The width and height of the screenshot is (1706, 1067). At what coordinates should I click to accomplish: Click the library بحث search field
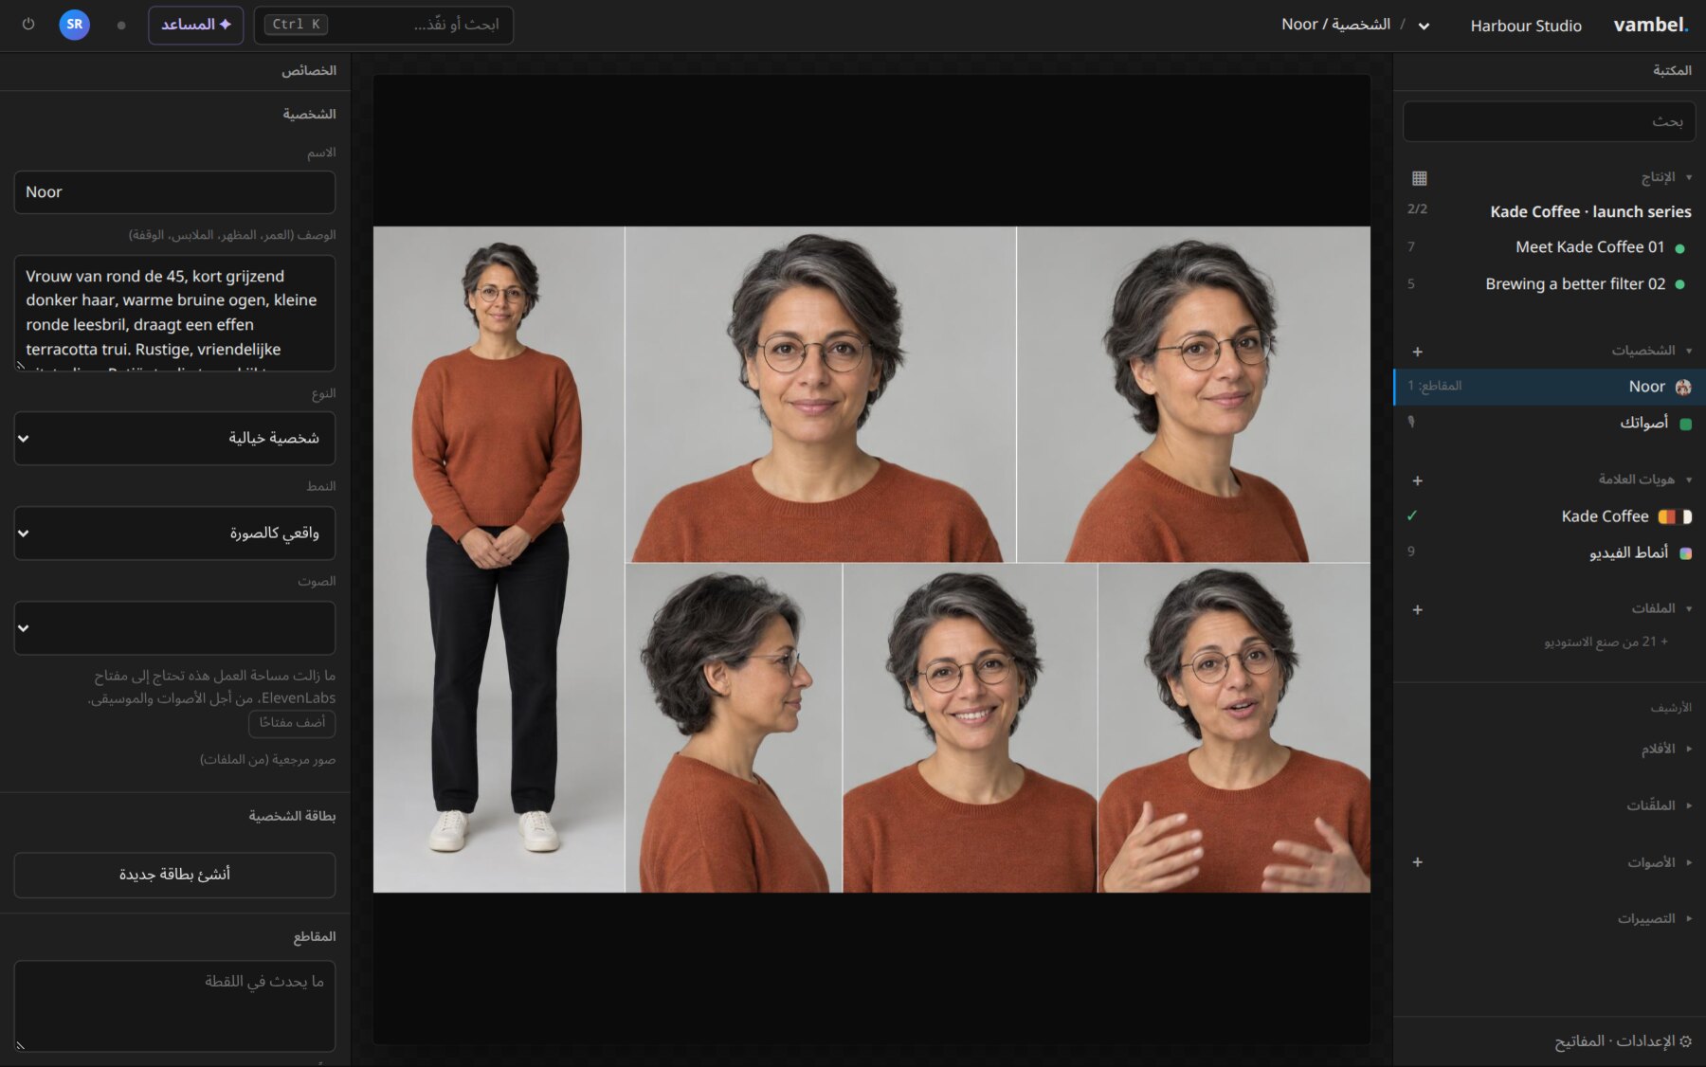click(1549, 121)
